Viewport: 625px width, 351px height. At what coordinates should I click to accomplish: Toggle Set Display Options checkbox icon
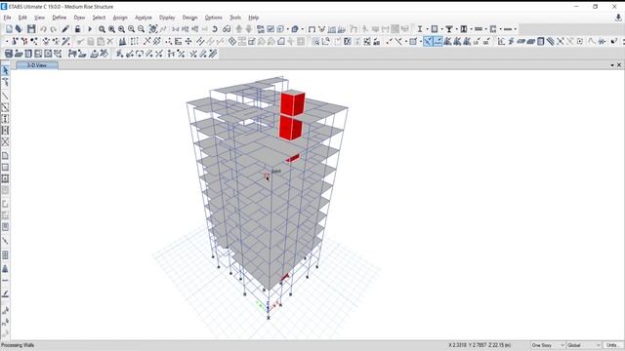[x=271, y=29]
